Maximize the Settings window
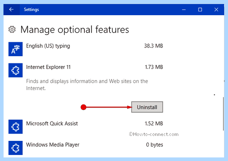Screen dimensions: 228x161 click(x=200, y=9)
